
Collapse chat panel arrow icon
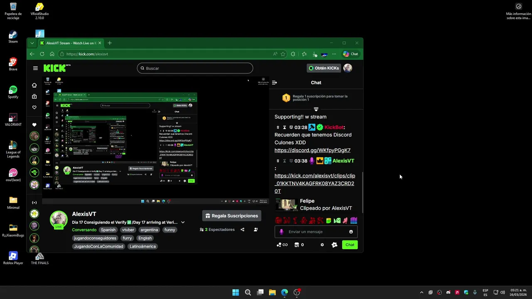pos(274,83)
